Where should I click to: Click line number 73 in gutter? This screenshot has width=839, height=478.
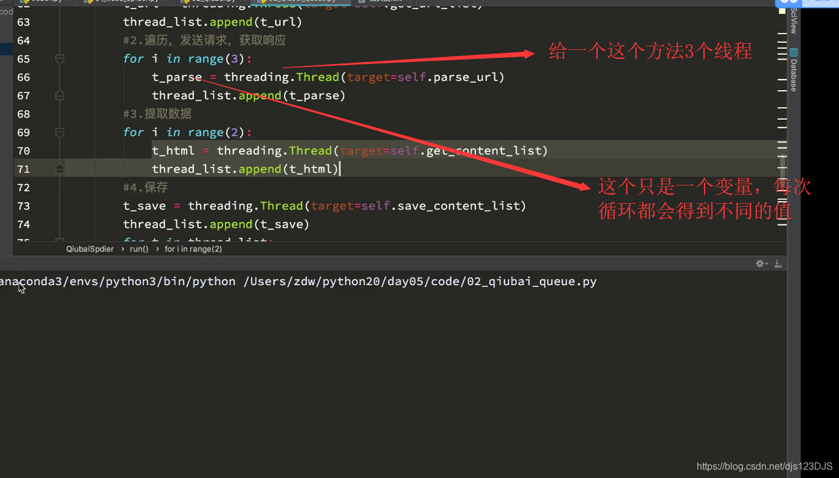[24, 206]
